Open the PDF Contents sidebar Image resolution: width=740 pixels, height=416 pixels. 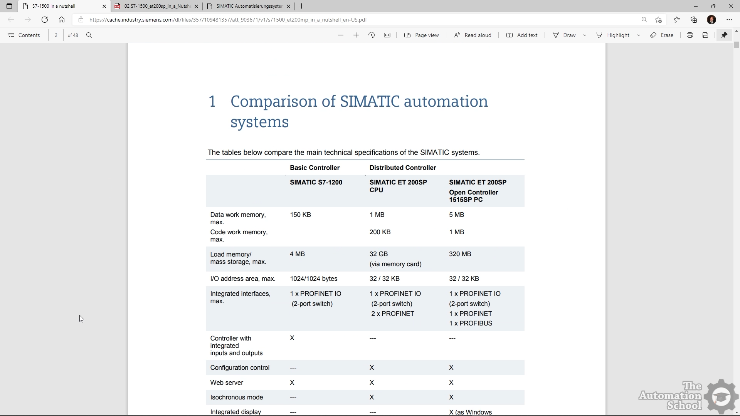[24, 35]
